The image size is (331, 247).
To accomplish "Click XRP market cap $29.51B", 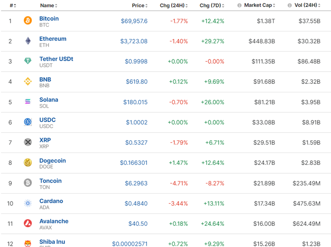I will tap(264, 143).
